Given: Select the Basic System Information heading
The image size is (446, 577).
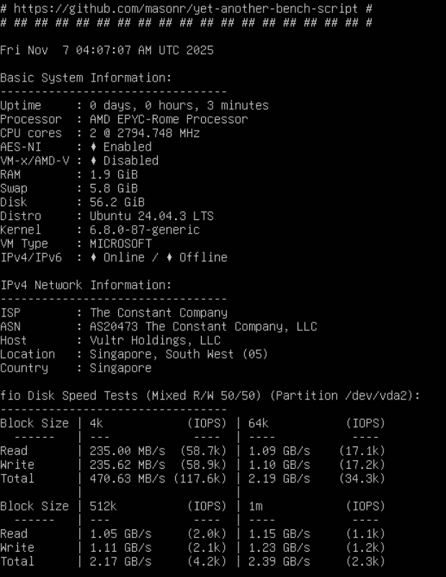Looking at the screenshot, I should [86, 78].
